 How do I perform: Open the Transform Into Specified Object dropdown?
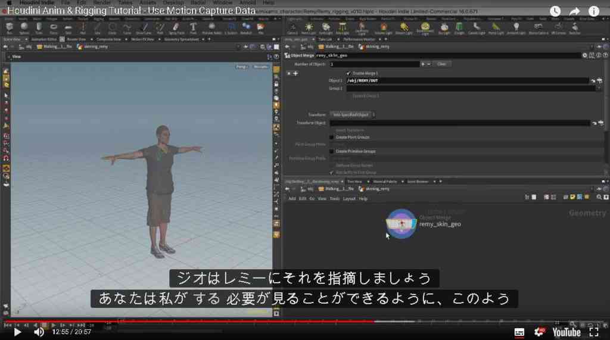pyautogui.click(x=353, y=115)
